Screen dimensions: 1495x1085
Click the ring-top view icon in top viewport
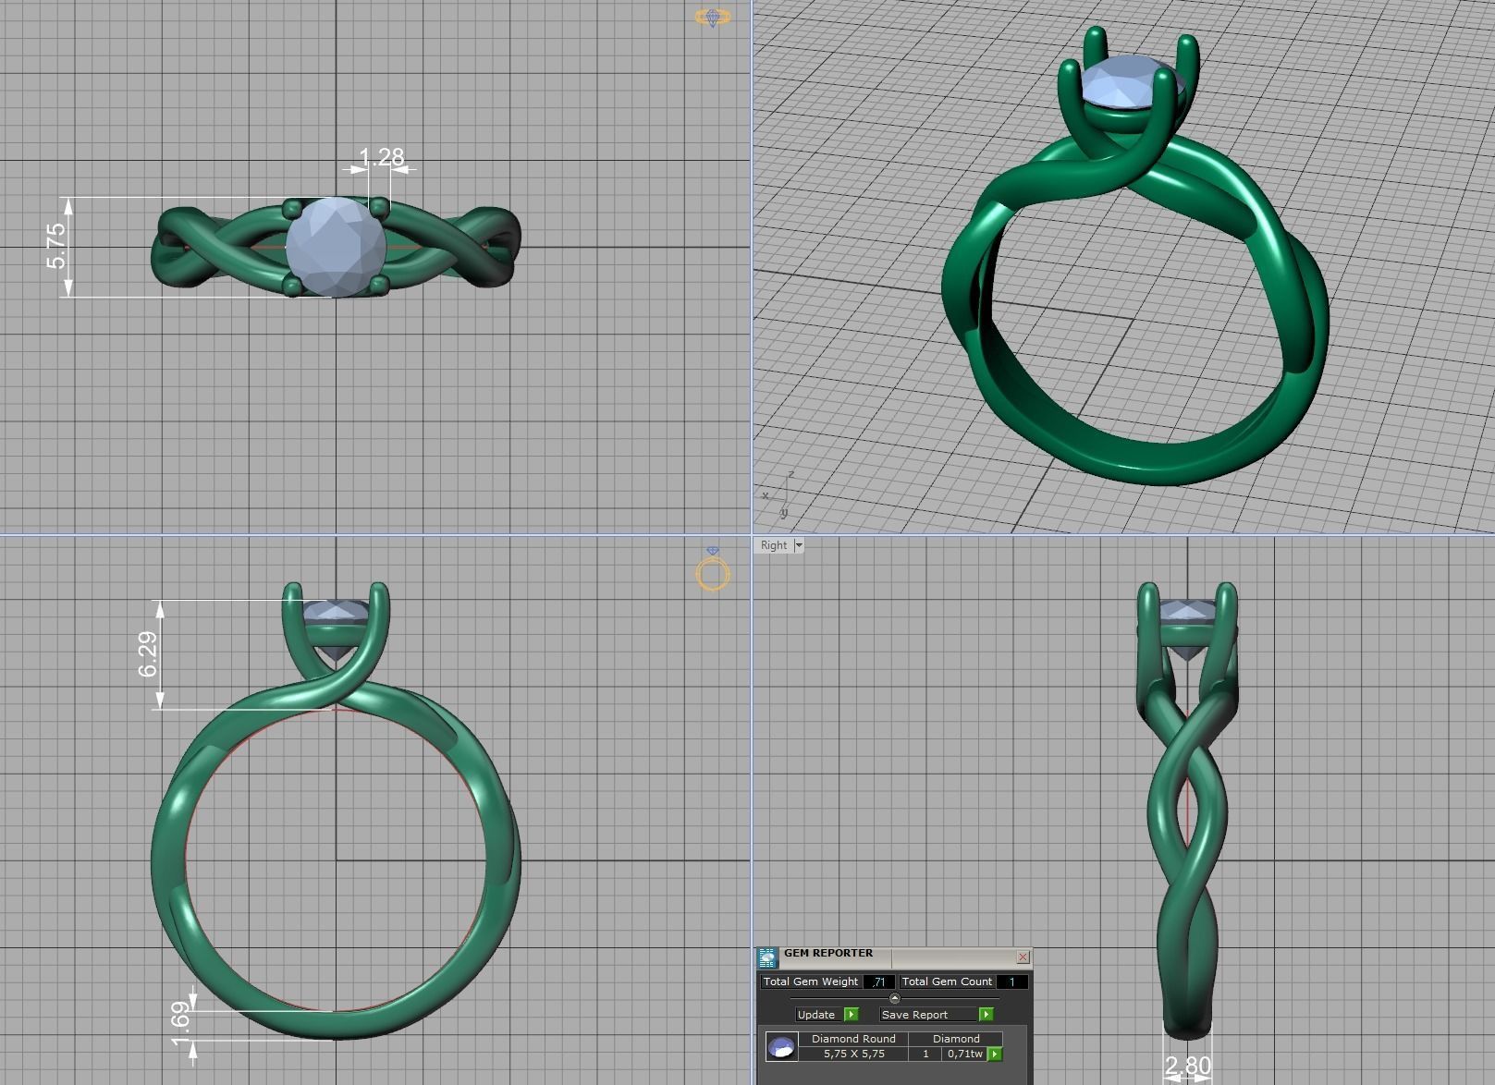(712, 17)
